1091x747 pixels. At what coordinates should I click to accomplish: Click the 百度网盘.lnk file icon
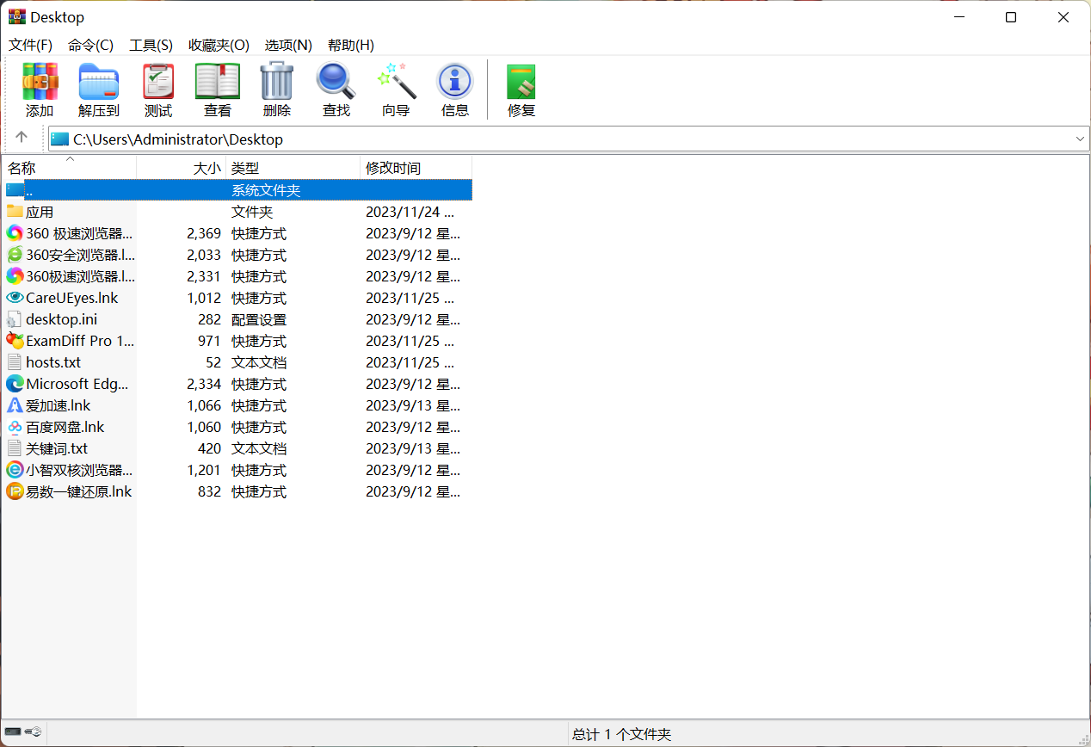tap(15, 427)
